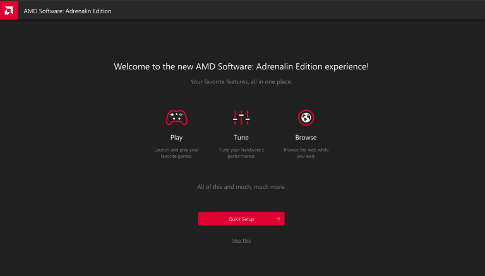485x276 pixels.
Task: Skip setup via the Skip This link
Action: 241,241
